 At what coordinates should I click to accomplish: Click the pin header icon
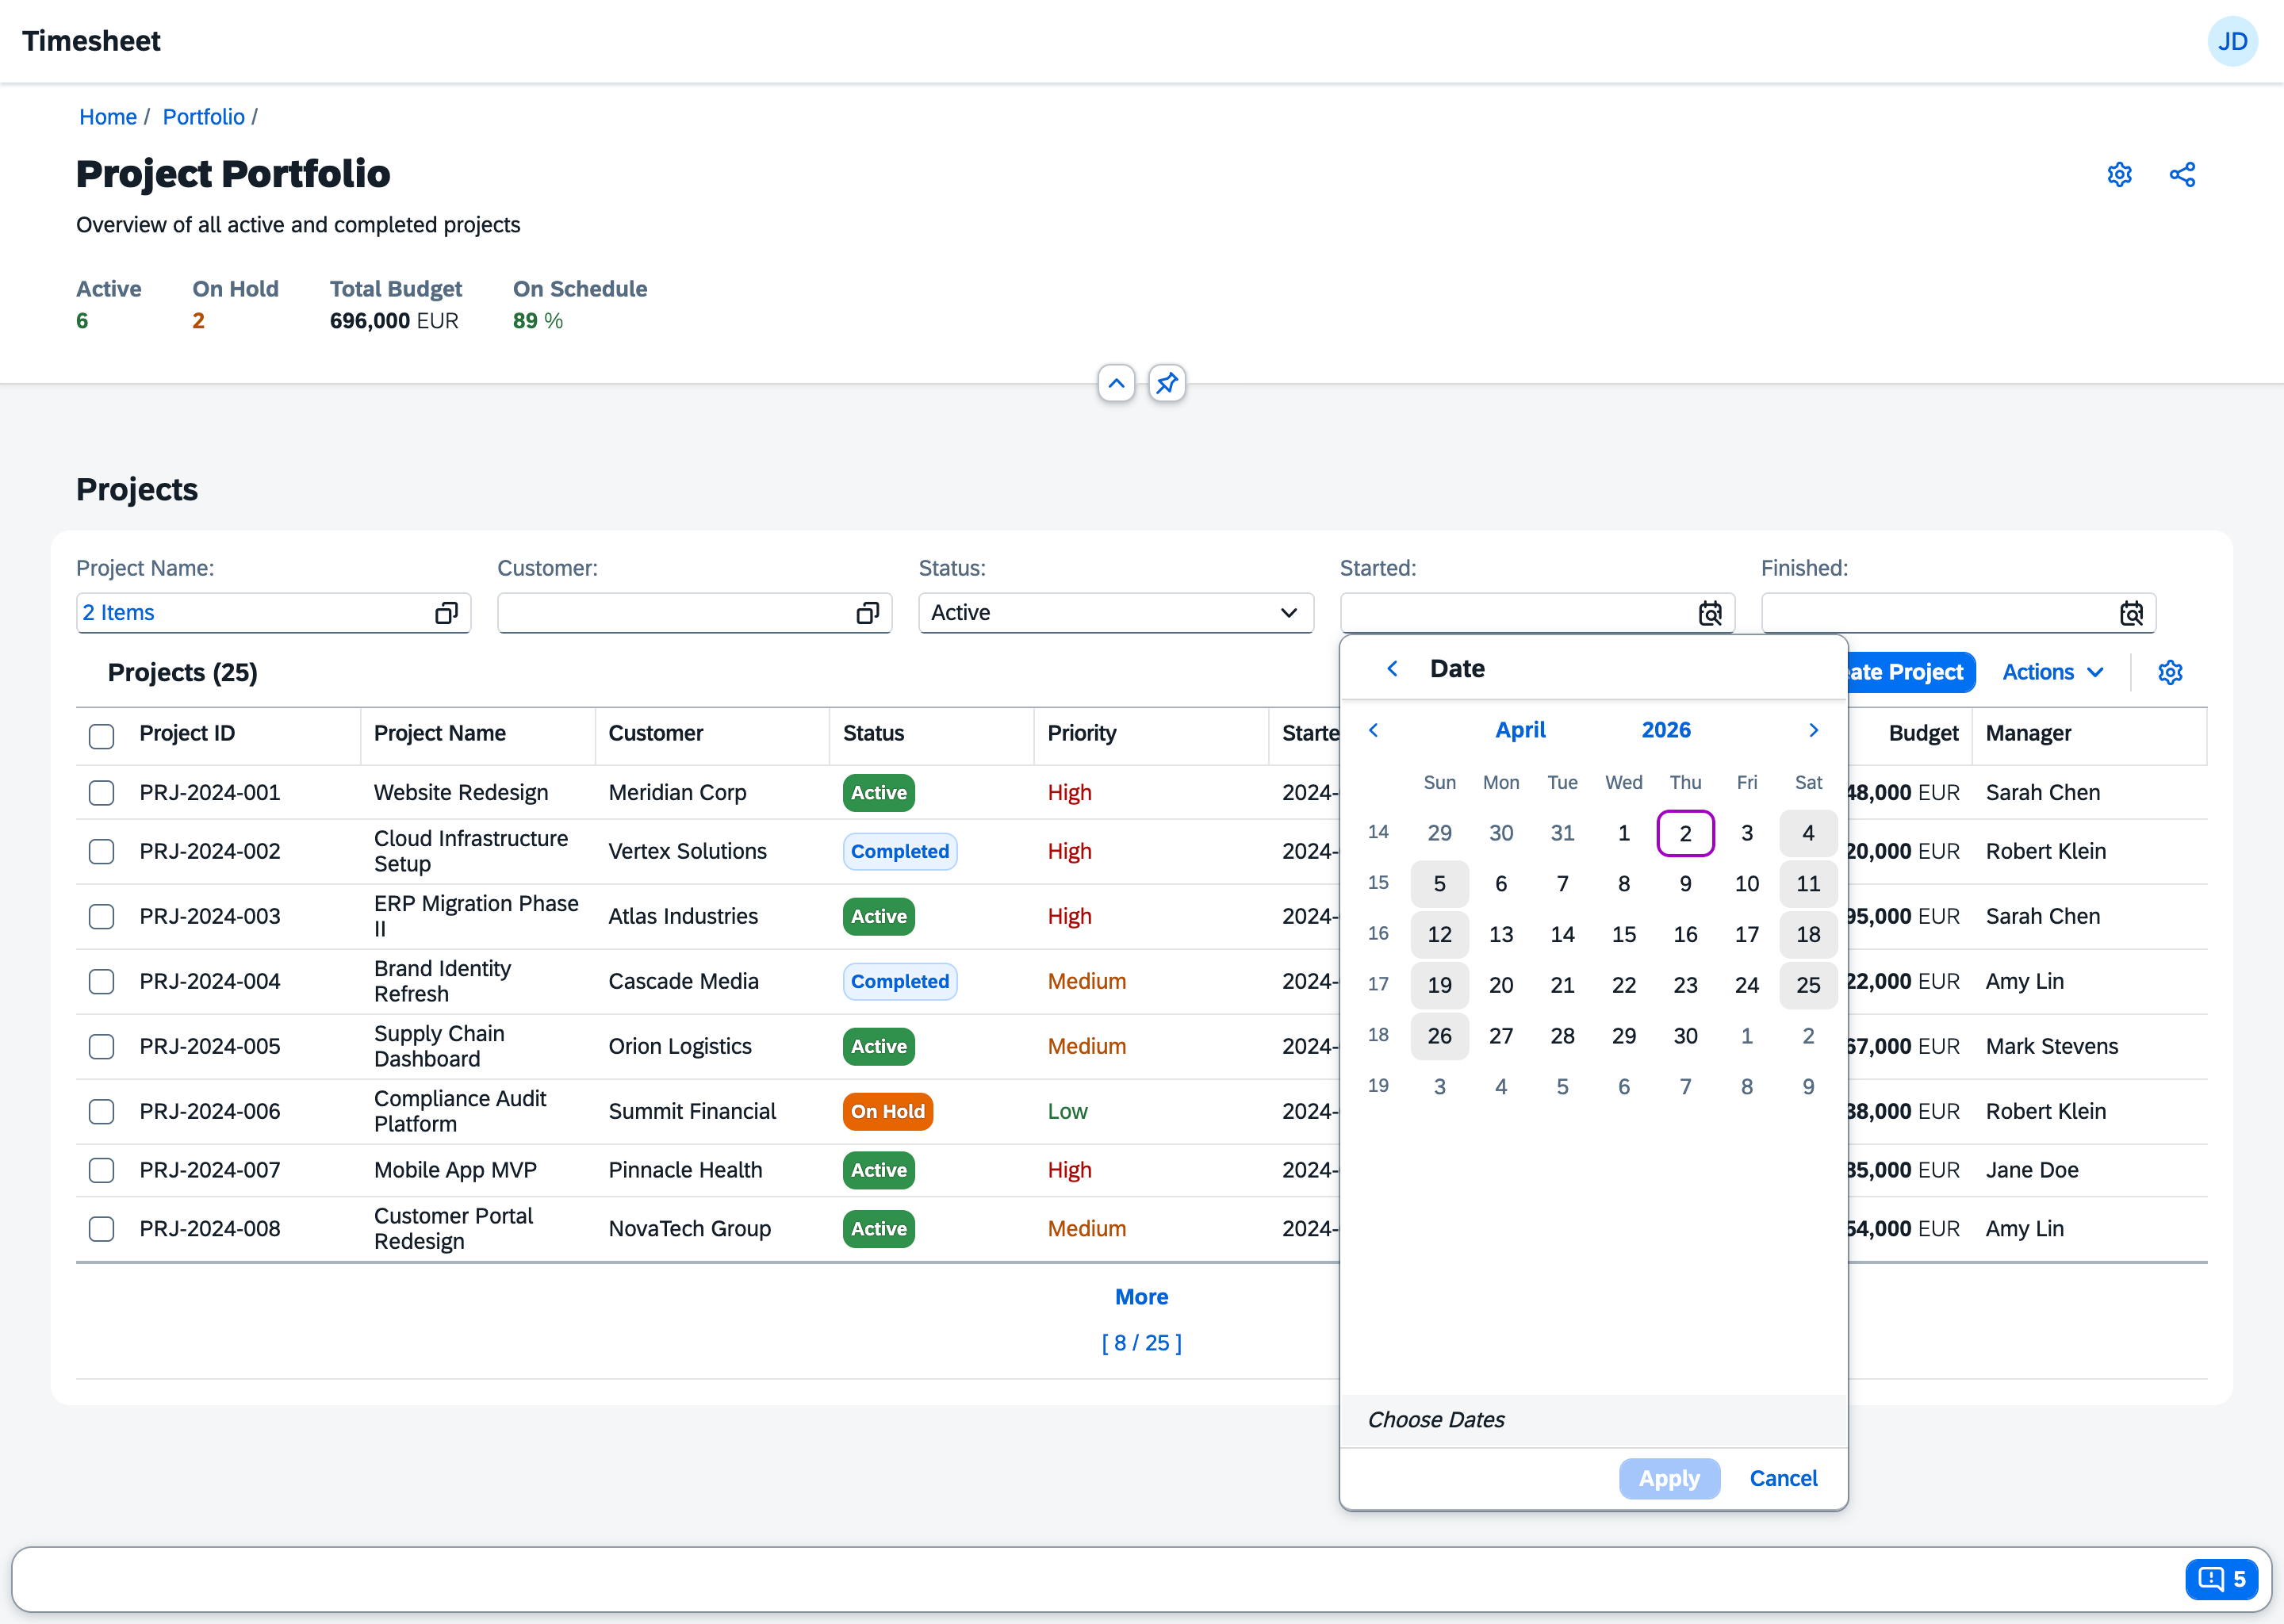[x=1166, y=383]
